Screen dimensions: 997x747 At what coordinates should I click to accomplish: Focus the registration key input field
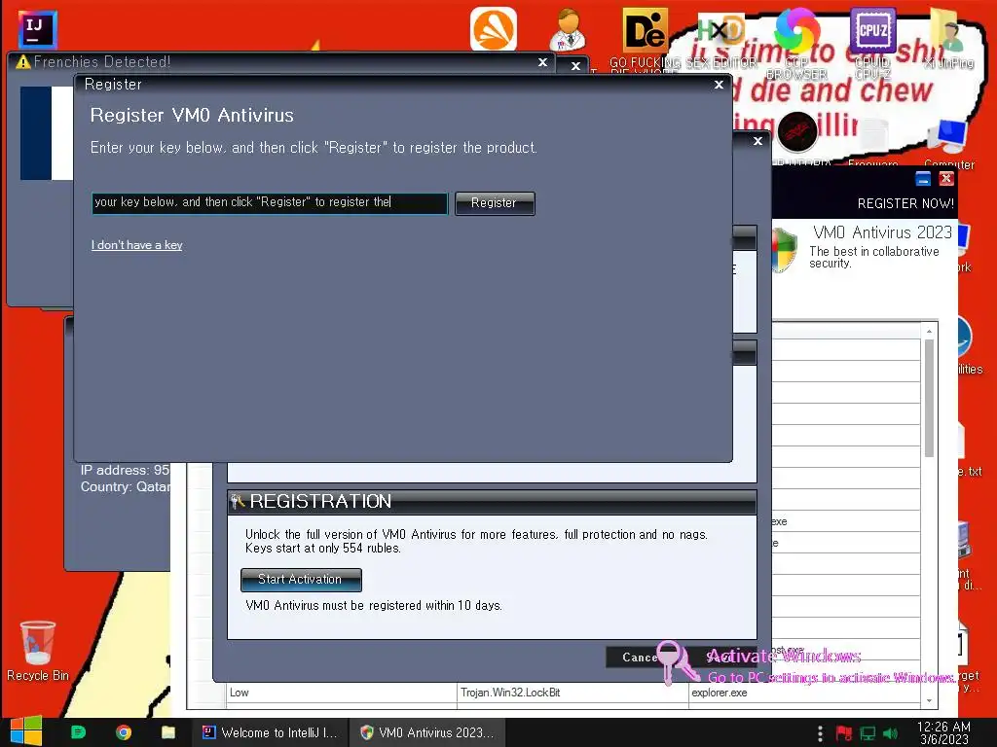270,203
